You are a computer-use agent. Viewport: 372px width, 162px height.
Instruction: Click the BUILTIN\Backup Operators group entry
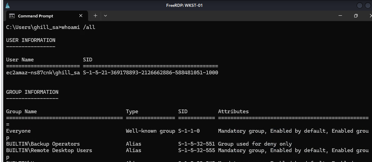[x=43, y=144]
